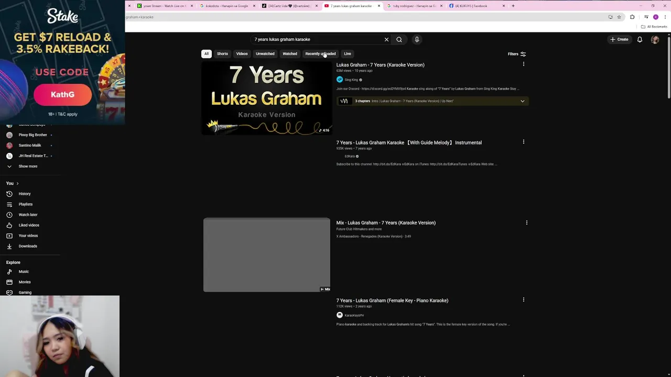671x377 pixels.
Task: Open 7 Years Female Key Piano Karaoke title
Action: pos(392,301)
